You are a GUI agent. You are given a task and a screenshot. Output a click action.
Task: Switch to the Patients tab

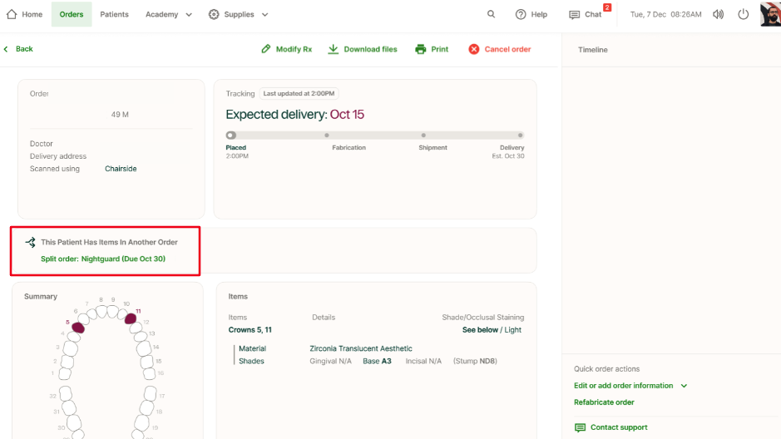tap(114, 14)
